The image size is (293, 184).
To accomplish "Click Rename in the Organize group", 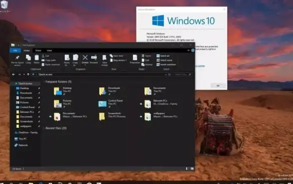I will pyautogui.click(x=94, y=59).
